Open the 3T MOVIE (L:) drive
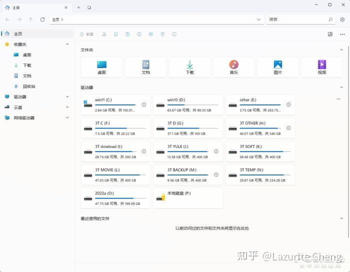Viewport: 350px width, 272px height. pos(115,174)
